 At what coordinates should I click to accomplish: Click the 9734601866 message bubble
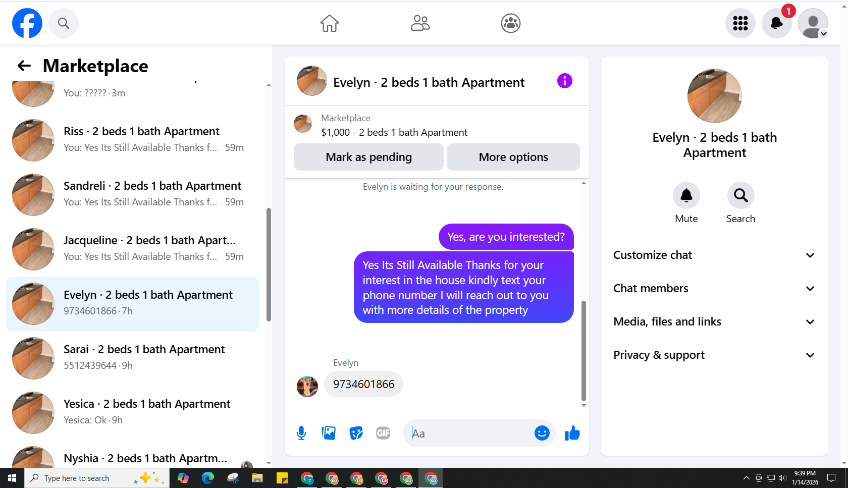click(x=363, y=384)
